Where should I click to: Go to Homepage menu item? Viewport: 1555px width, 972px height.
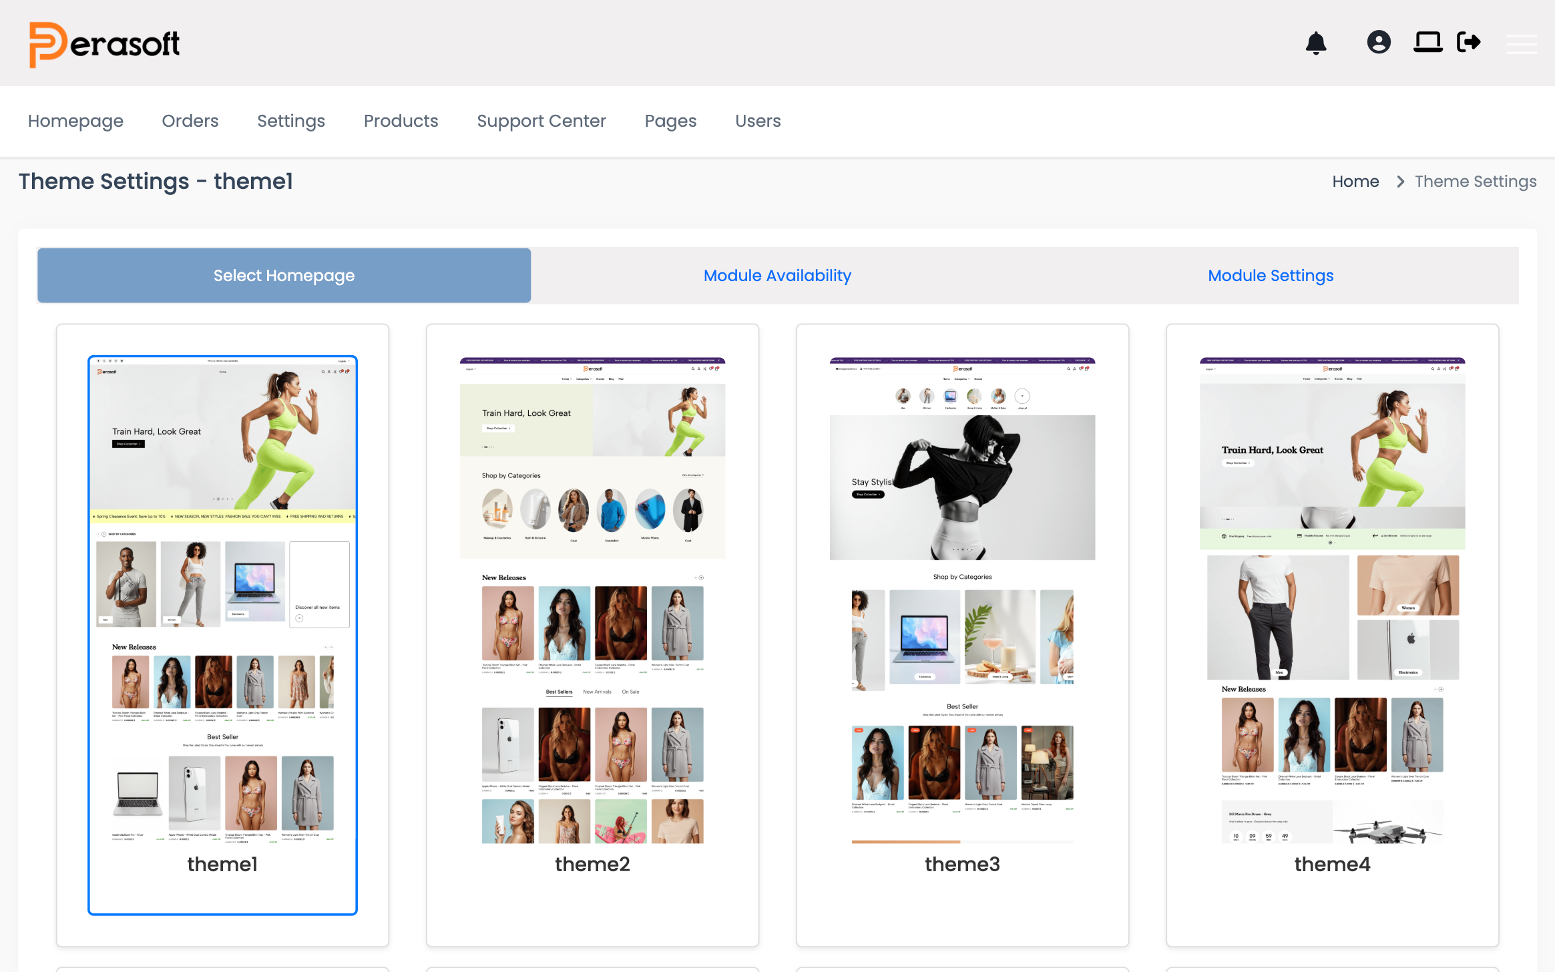75,121
